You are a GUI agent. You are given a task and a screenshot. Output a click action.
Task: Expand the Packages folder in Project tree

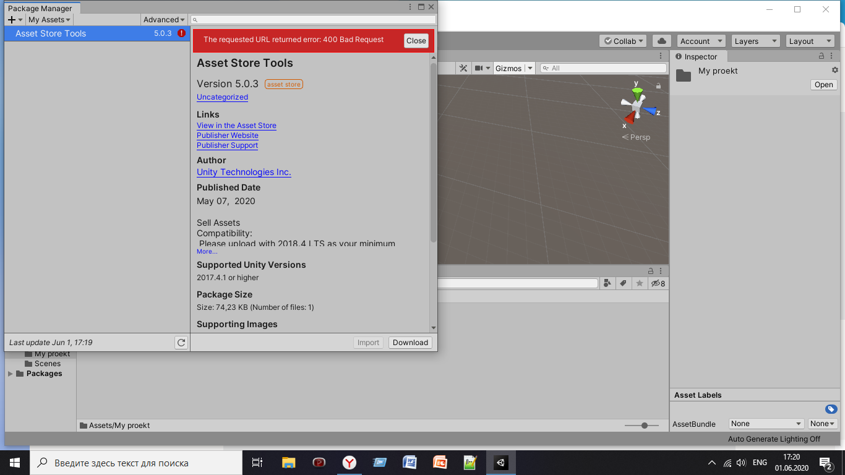(x=10, y=374)
